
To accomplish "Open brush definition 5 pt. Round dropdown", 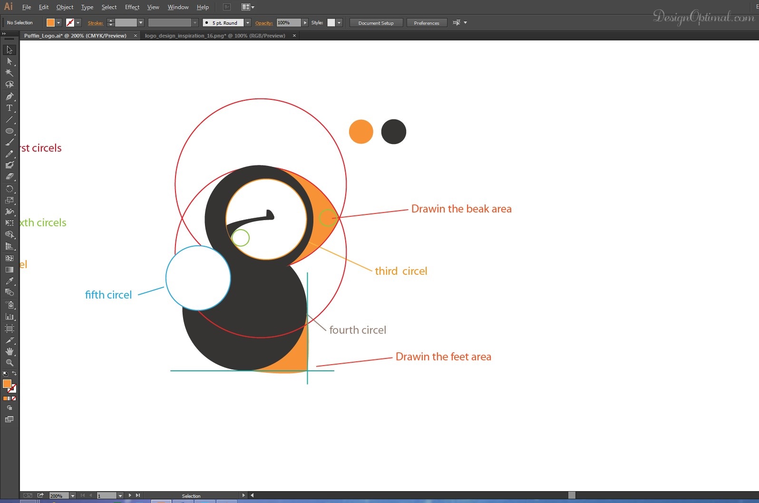I will [x=248, y=23].
